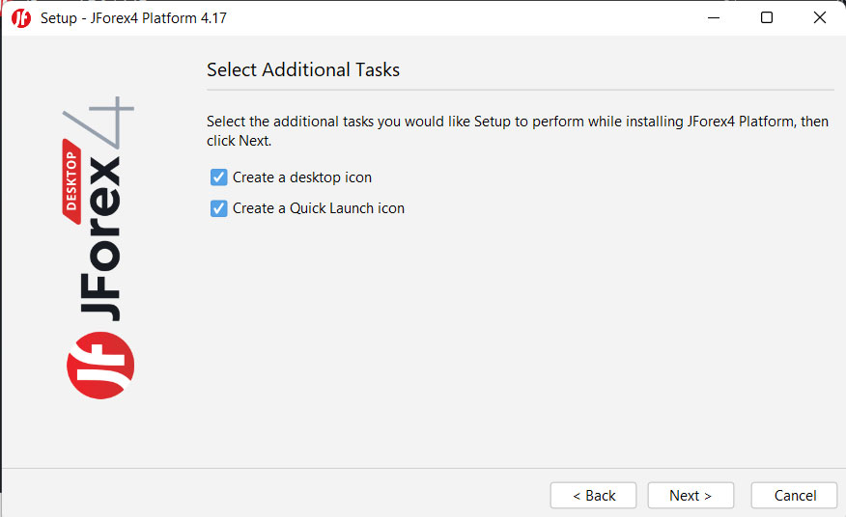Click the separator line above the bottom buttons
This screenshot has height=517, width=846.
pyautogui.click(x=423, y=469)
